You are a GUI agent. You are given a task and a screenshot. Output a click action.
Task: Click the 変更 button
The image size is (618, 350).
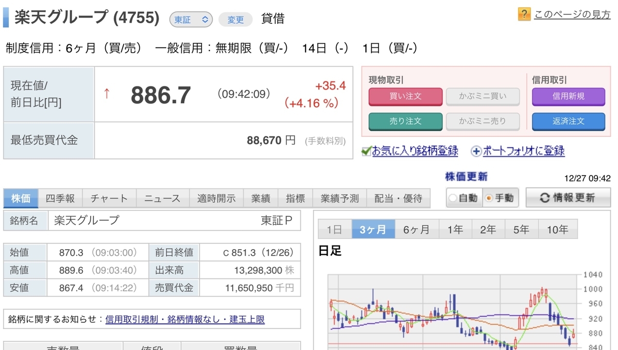[235, 20]
